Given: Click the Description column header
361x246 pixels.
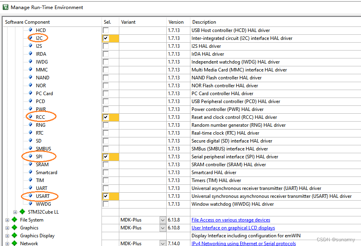Looking at the screenshot, I should (x=276, y=22).
